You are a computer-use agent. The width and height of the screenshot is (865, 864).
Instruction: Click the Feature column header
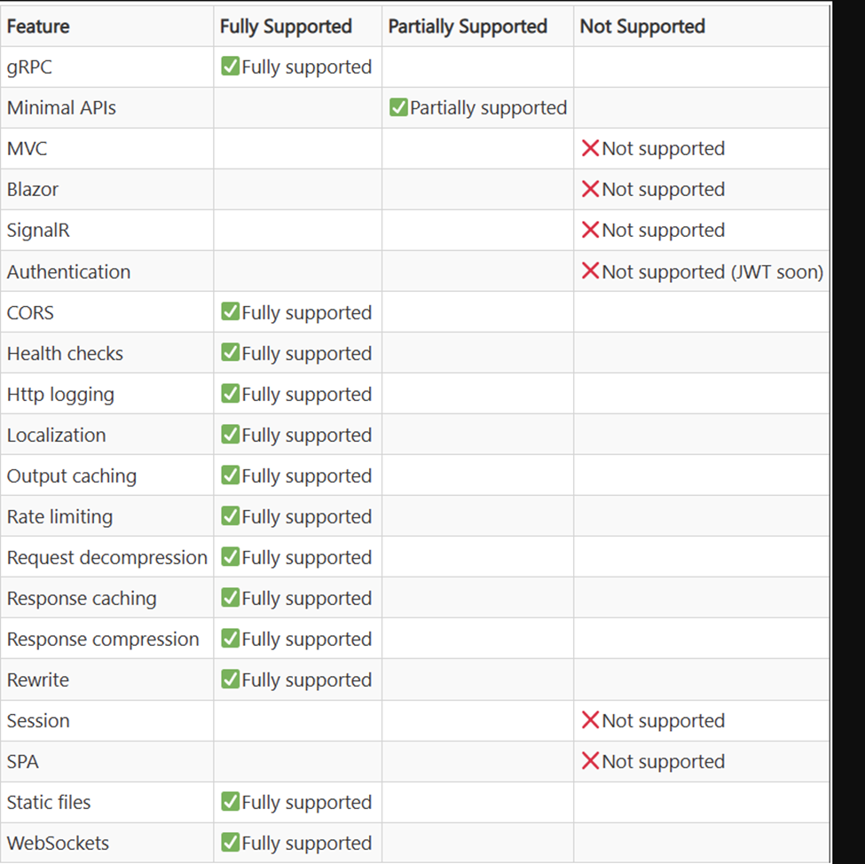[x=38, y=27]
